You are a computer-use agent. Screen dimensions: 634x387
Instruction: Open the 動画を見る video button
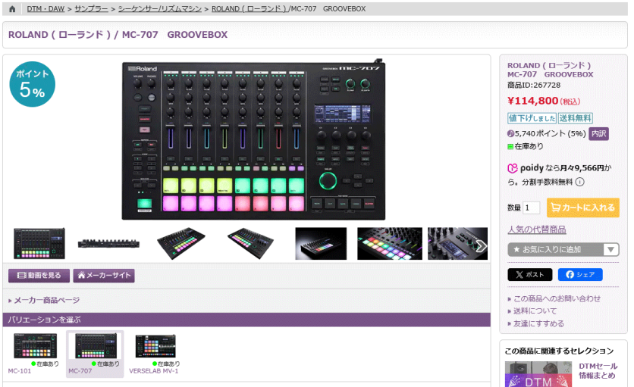pos(39,276)
